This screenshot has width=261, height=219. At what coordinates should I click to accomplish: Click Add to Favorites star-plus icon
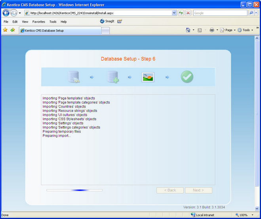13,30
